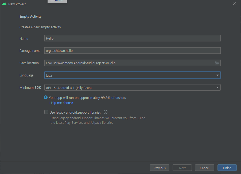
Task: Click the Previous button
Action: pyautogui.click(x=160, y=168)
